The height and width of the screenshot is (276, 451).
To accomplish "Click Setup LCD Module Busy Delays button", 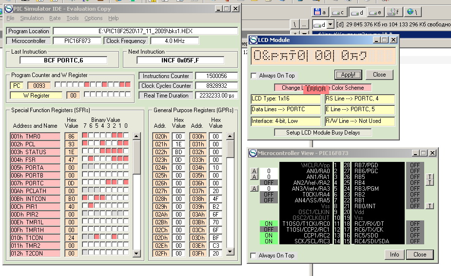I will (323, 133).
